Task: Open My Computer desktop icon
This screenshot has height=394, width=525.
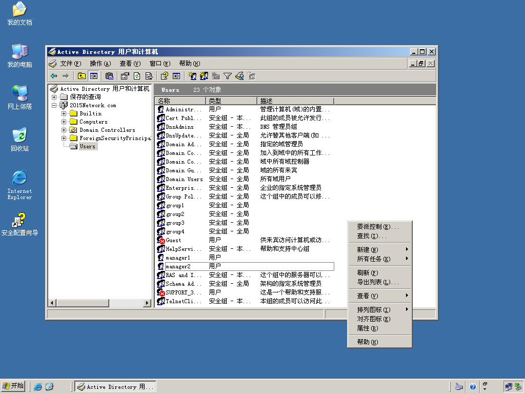Action: click(x=20, y=55)
